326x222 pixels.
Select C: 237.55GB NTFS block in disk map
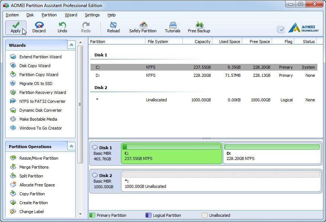click(172, 153)
